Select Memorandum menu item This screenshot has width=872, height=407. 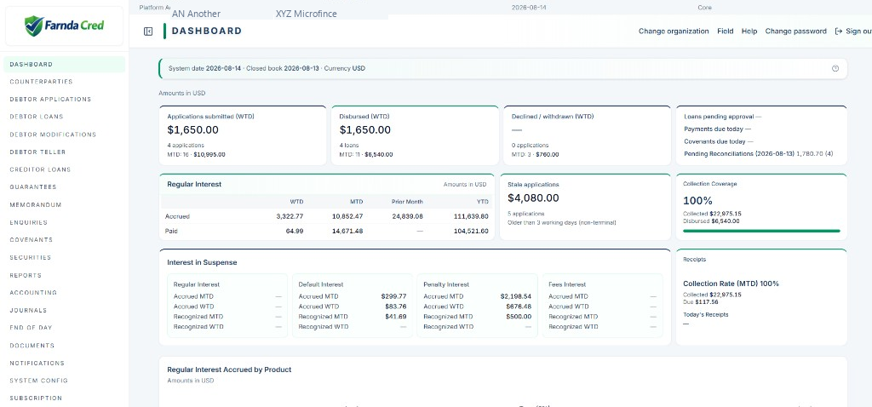(64, 204)
